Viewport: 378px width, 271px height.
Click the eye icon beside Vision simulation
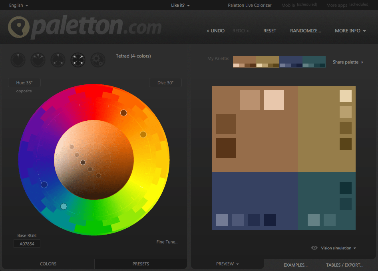click(x=314, y=248)
